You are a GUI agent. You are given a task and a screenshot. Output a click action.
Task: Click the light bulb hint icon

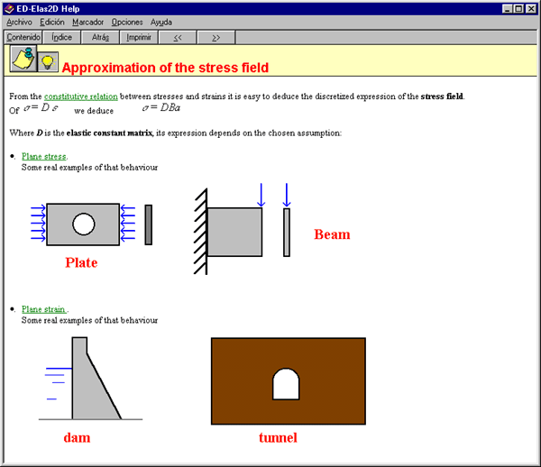click(48, 61)
